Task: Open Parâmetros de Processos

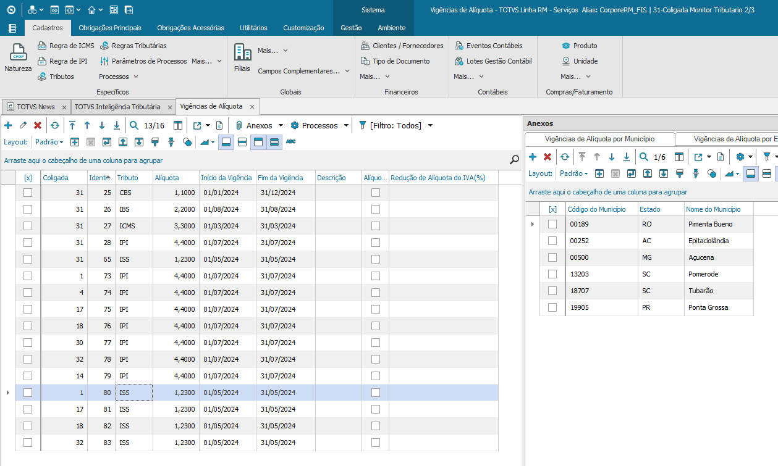Action: click(143, 61)
